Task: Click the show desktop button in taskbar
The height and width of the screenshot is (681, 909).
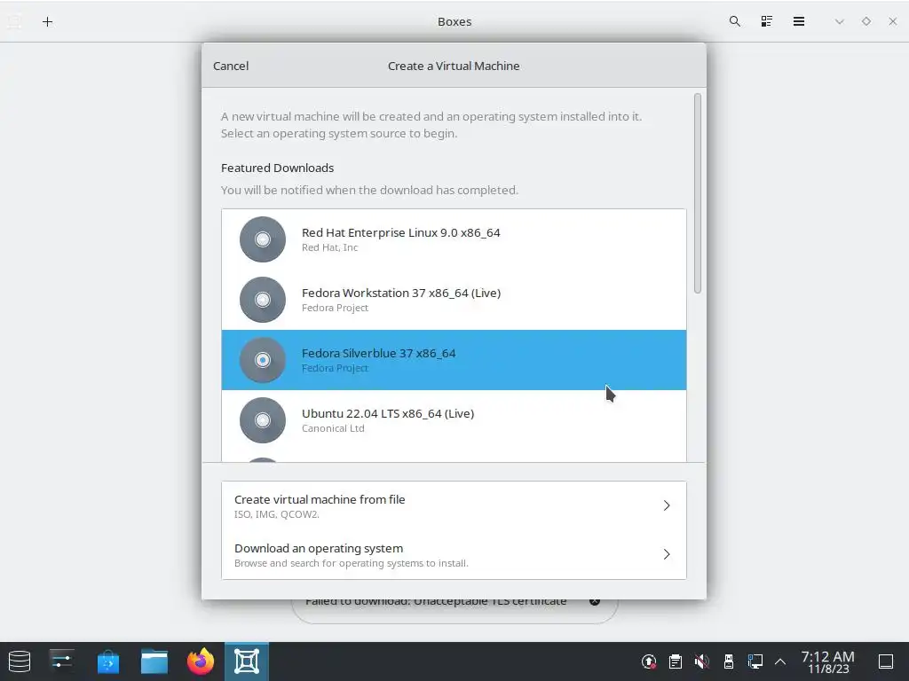Action: click(886, 661)
